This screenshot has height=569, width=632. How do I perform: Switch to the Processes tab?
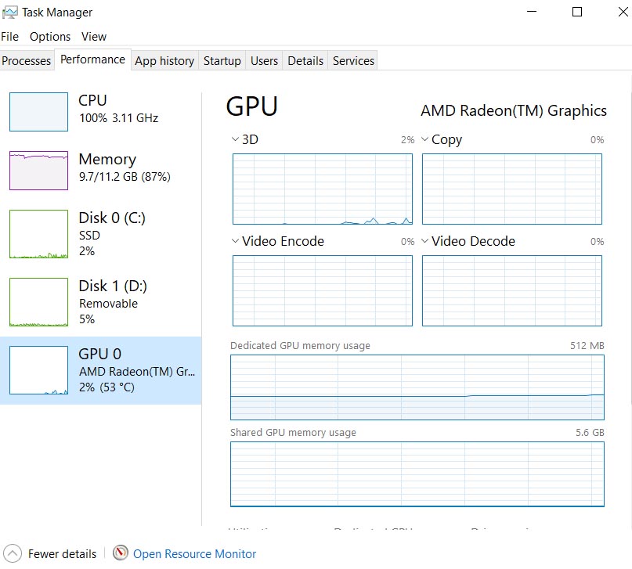tap(27, 60)
